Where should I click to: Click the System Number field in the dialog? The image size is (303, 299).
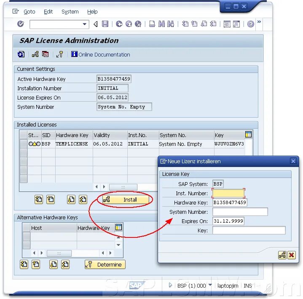[x=240, y=212]
